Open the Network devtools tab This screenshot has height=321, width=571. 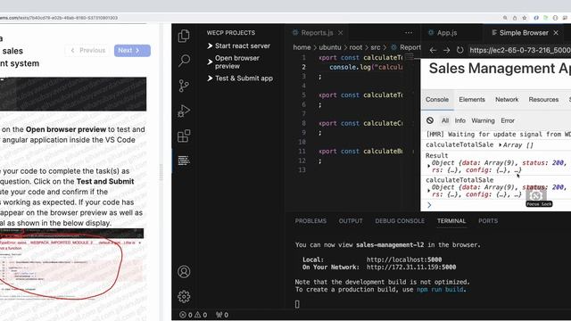pos(507,99)
